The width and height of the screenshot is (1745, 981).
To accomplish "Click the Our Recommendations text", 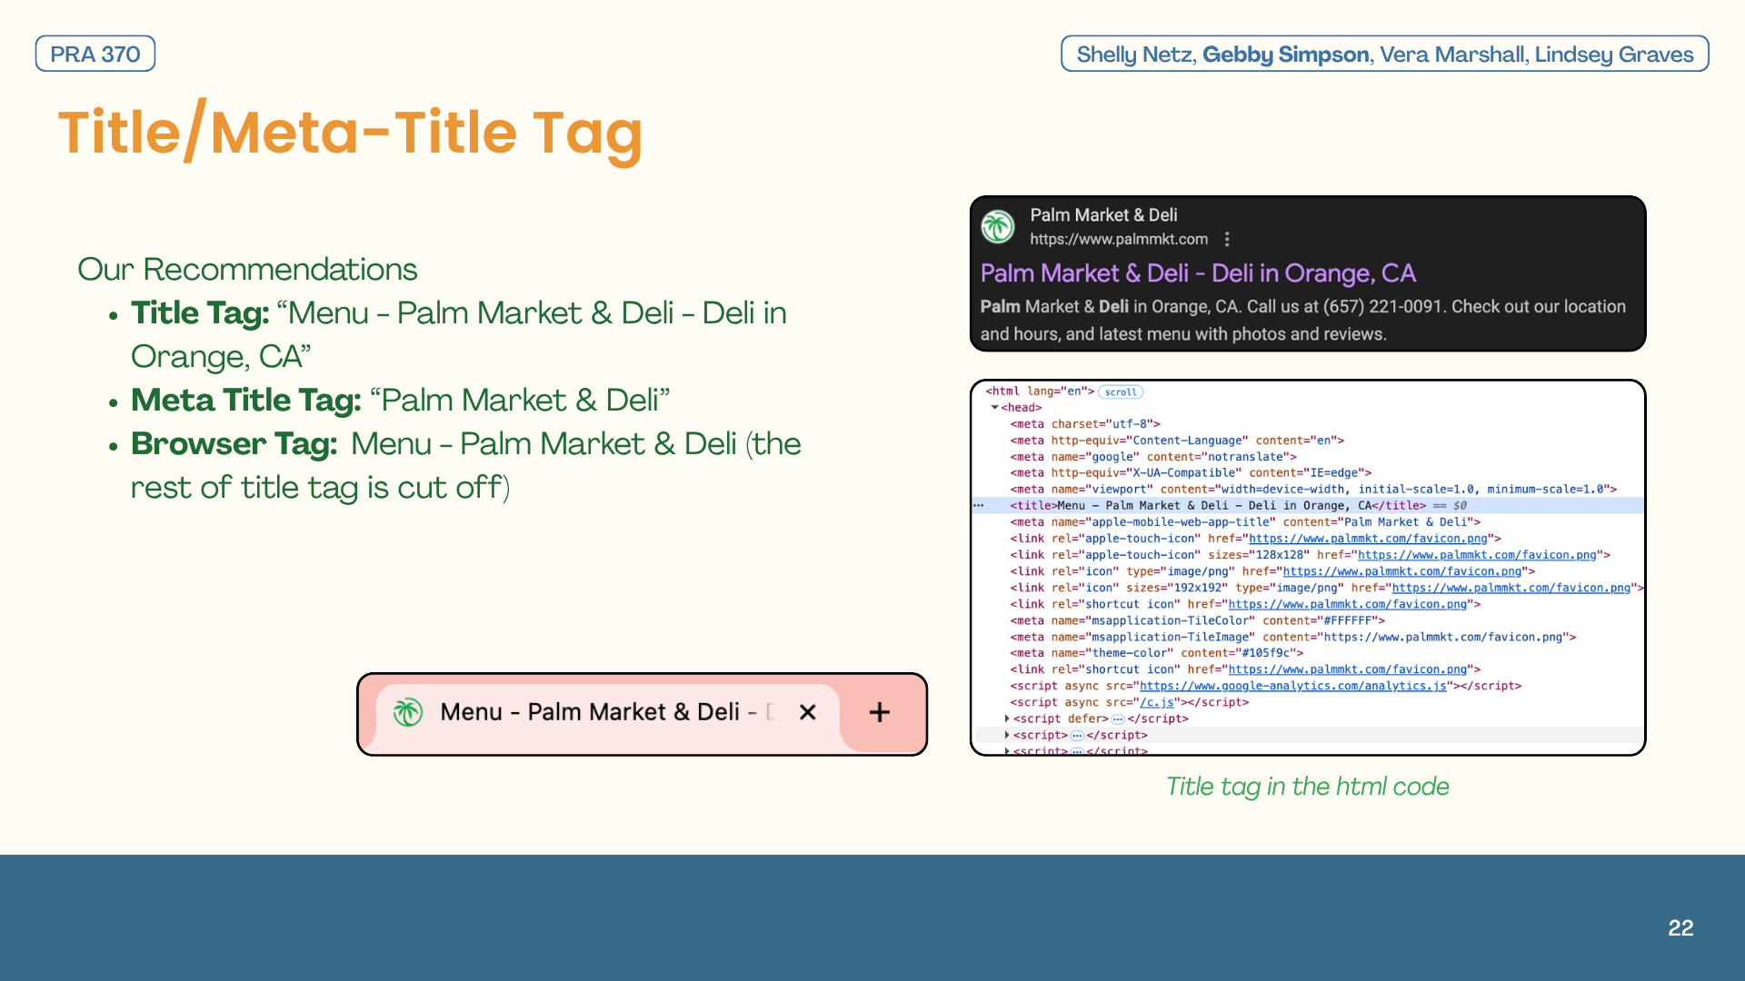I will point(247,269).
